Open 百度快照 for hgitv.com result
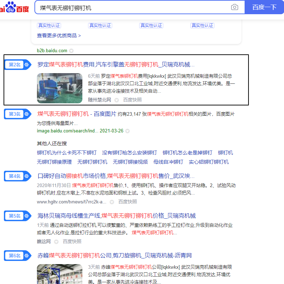Viewport: 284px width, 284px height. (x=128, y=202)
